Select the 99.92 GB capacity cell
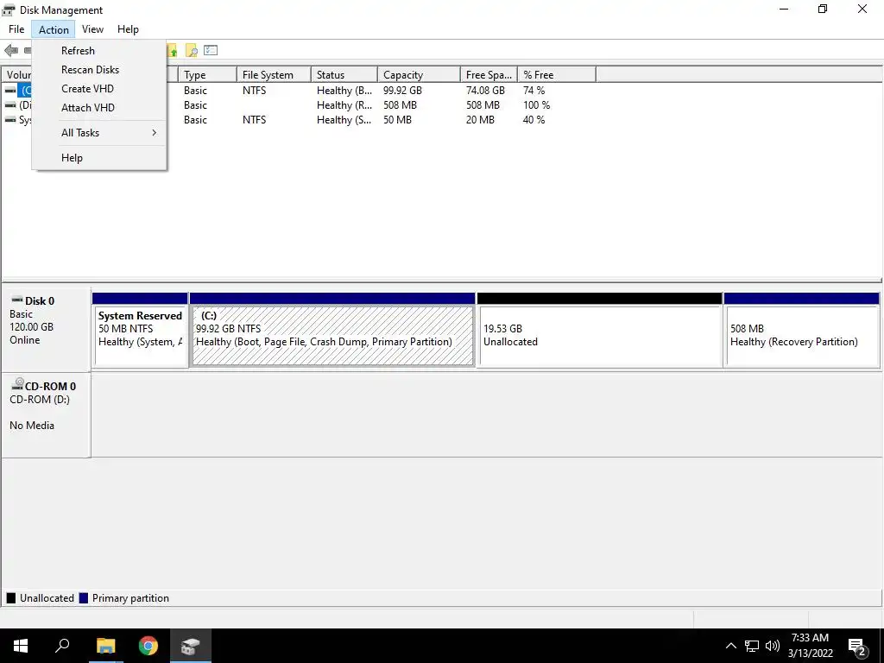This screenshot has width=884, height=663. tap(402, 90)
